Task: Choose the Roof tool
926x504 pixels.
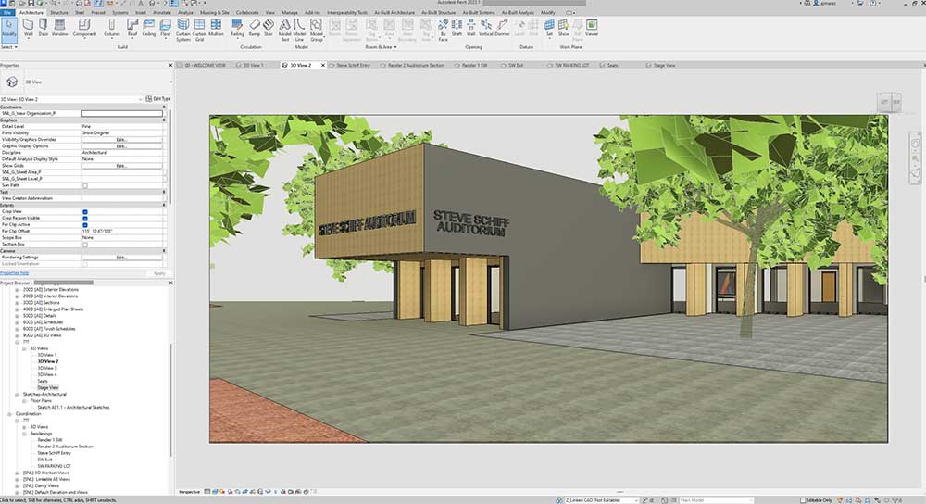Action: click(131, 26)
